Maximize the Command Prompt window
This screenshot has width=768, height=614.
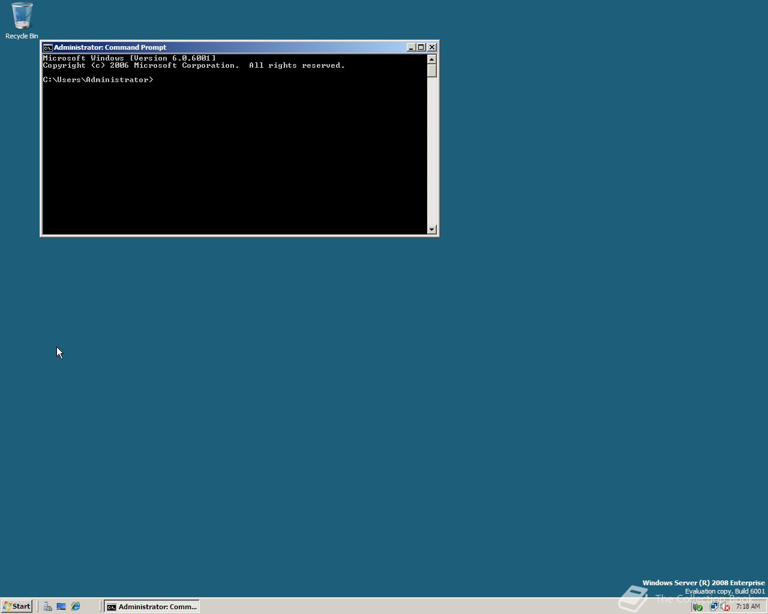[421, 47]
